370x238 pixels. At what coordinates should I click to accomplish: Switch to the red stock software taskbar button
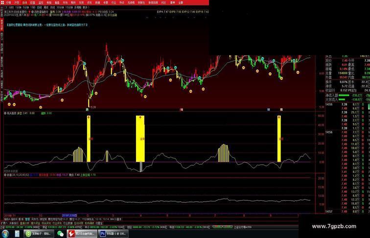tap(82, 234)
